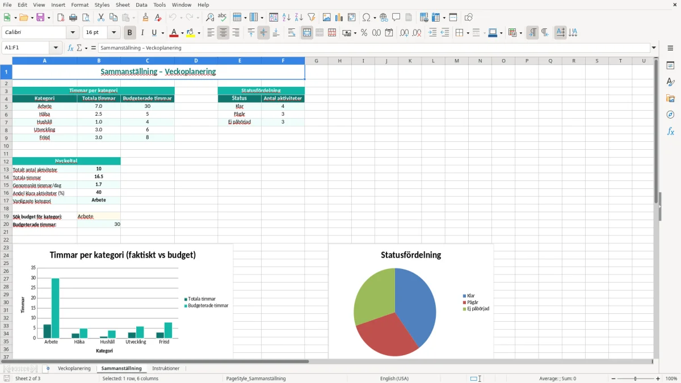
Task: Select the Clone Formatting paintbrush
Action: [x=145, y=18]
